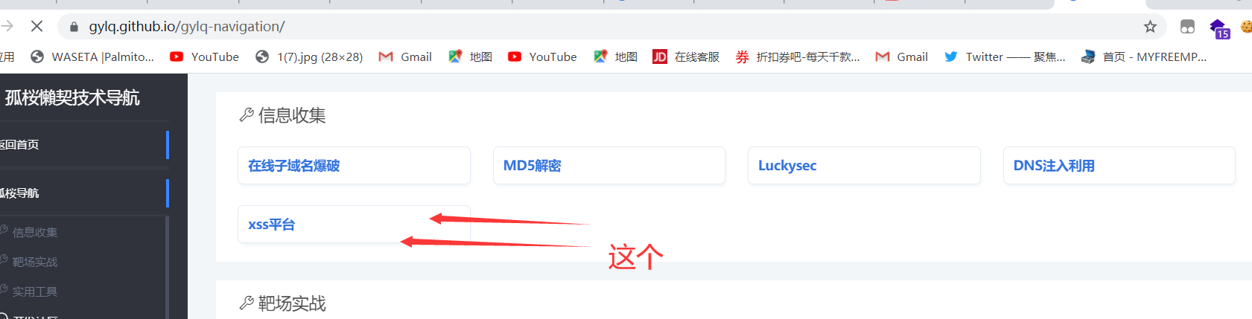Screen dimensions: 1252x319
Task: Click the cookie extension icon
Action: tap(1246, 27)
